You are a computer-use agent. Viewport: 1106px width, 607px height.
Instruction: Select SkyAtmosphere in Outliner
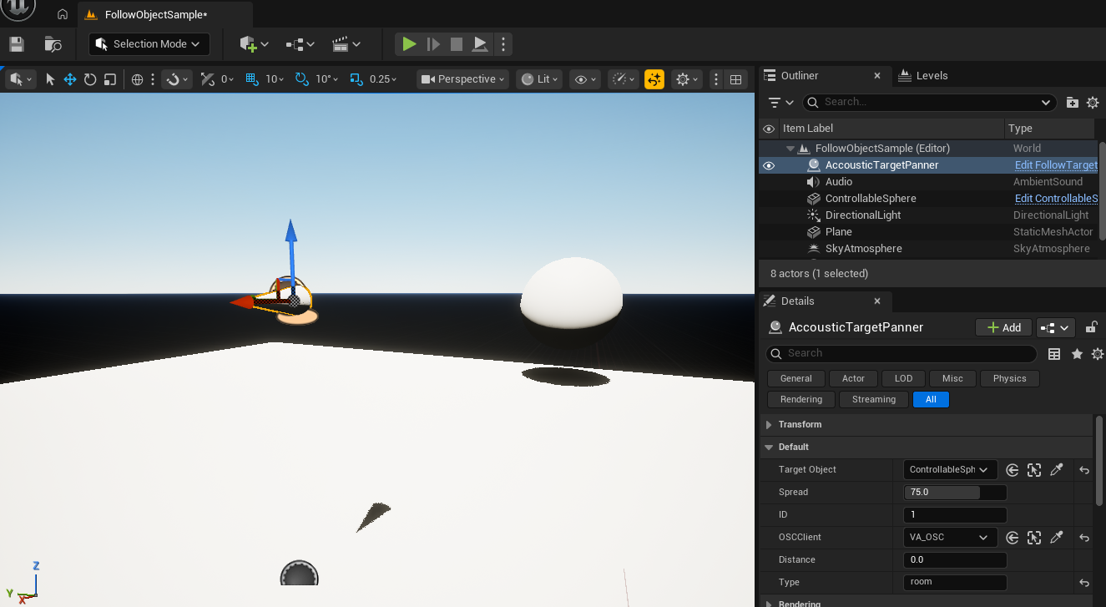[863, 249]
